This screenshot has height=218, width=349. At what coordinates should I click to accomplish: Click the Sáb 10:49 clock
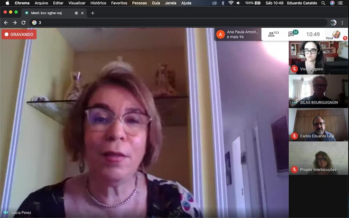coord(274,3)
